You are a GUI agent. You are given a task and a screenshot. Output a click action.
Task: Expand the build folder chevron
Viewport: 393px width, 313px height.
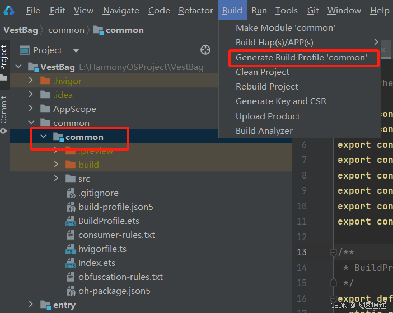(56, 164)
